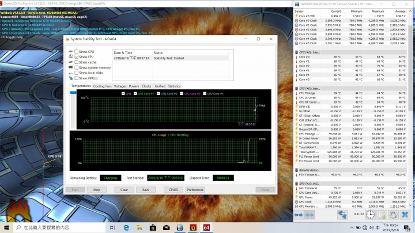Screen dimensions: 415x233
Task: Open the Mail app from the taskbar
Action: tap(166, 227)
